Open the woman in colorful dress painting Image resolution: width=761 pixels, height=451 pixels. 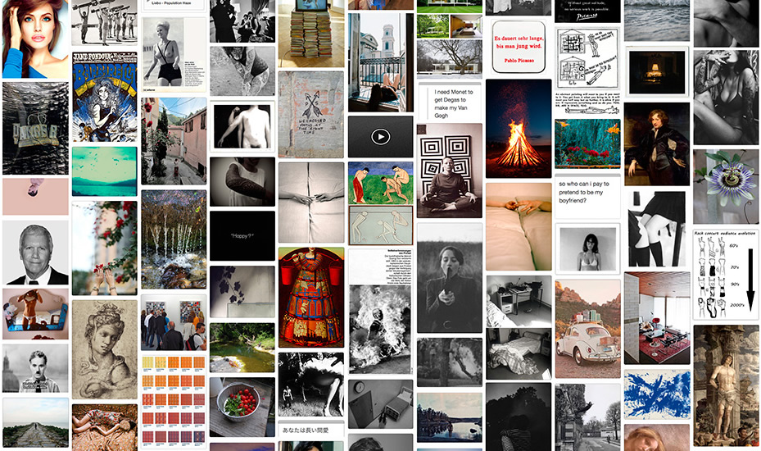(x=311, y=298)
